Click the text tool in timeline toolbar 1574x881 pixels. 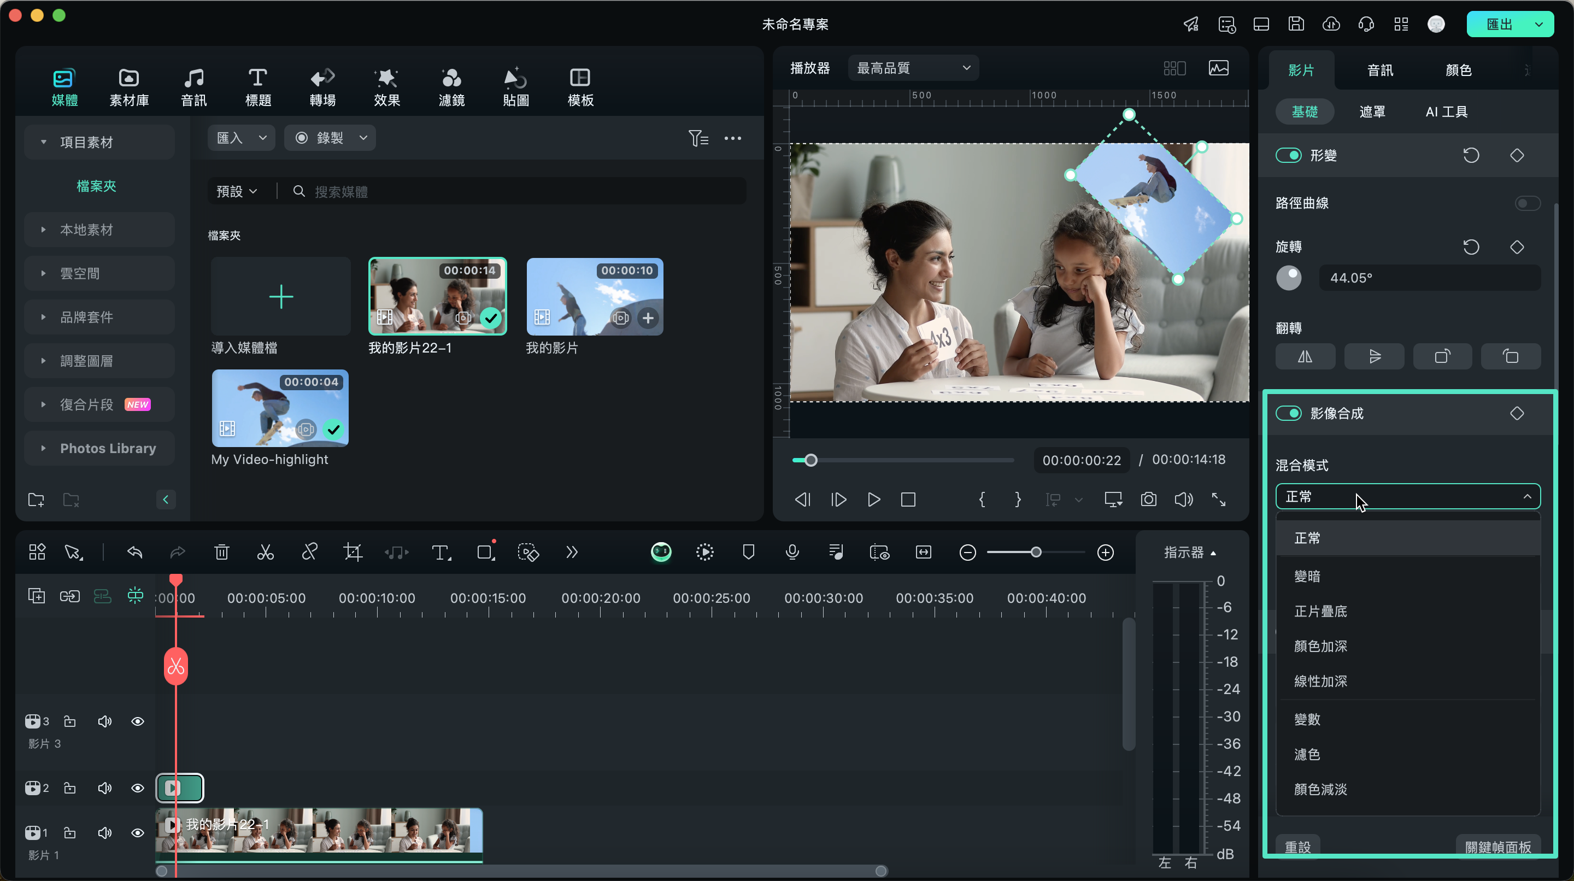[x=441, y=553]
